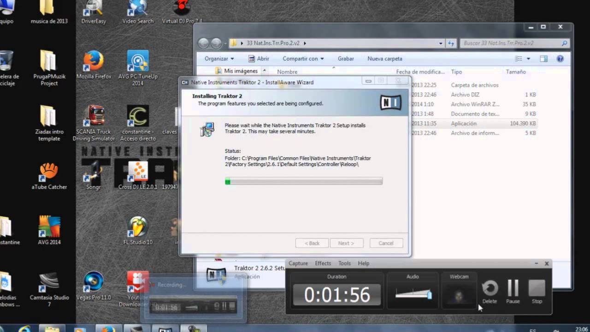Click the Explorer forward navigation arrow
Screen dimensions: 590x332
[216, 43]
